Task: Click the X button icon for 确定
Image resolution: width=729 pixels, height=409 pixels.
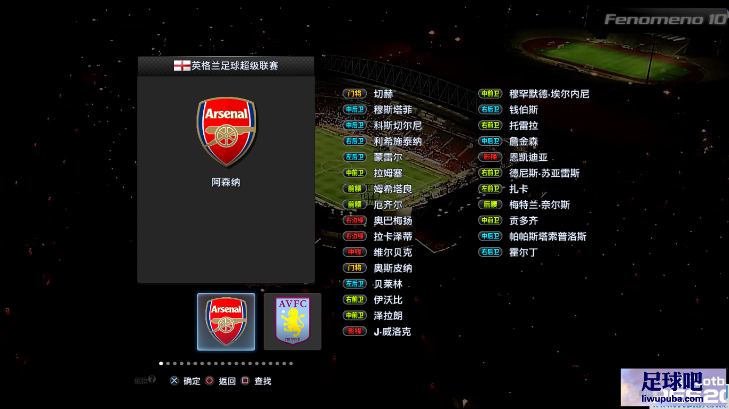Action: tap(175, 381)
